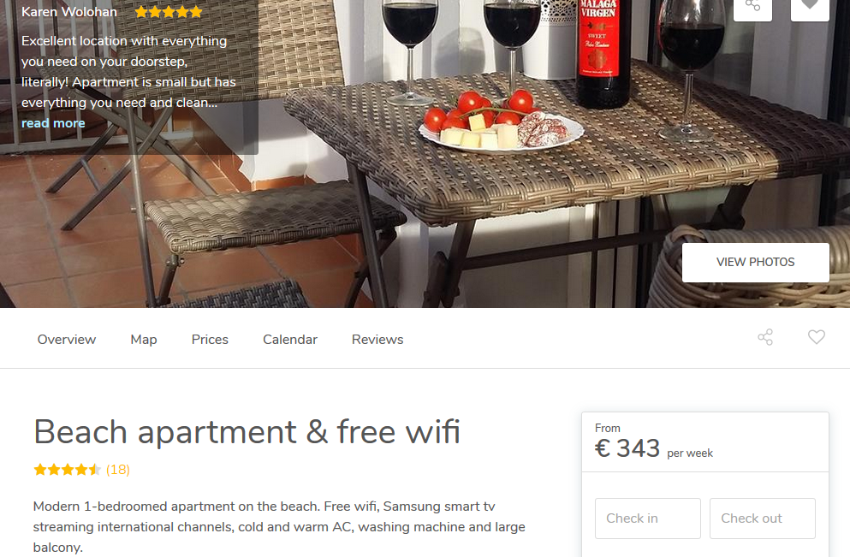Open the Check out date field
Image resolution: width=850 pixels, height=557 pixels.
[763, 518]
